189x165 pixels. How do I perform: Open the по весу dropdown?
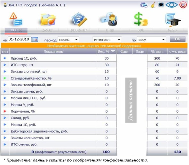coord(151,40)
